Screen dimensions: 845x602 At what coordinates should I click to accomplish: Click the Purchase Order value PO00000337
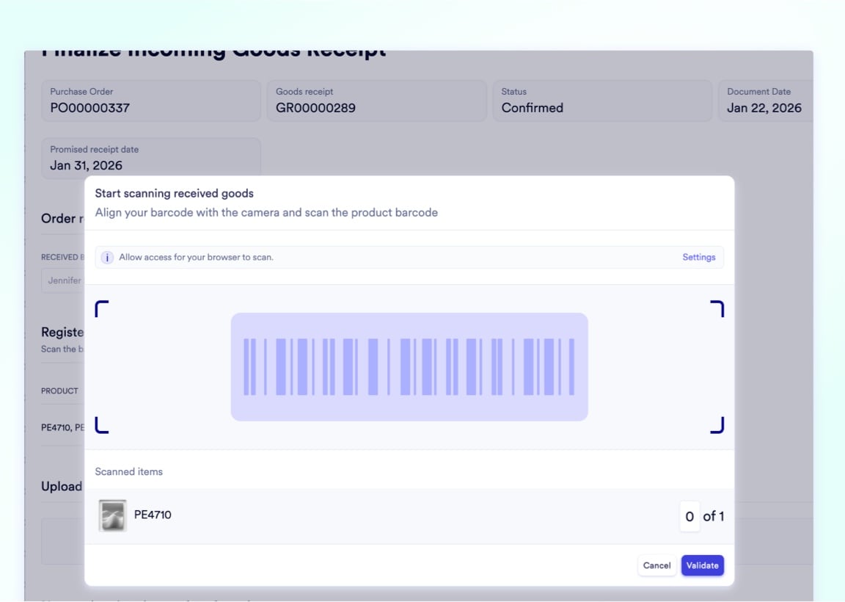coord(90,108)
